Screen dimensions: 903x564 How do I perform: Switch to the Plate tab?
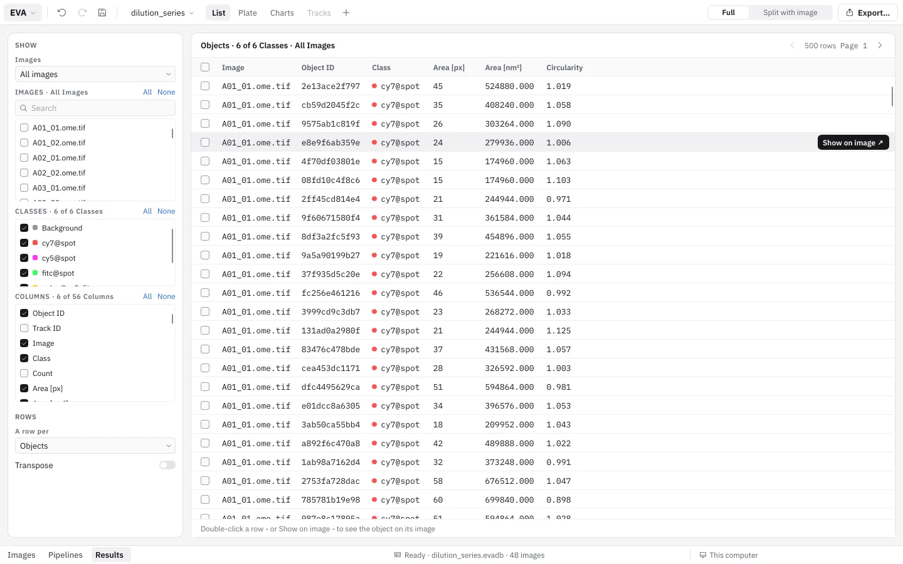[248, 13]
